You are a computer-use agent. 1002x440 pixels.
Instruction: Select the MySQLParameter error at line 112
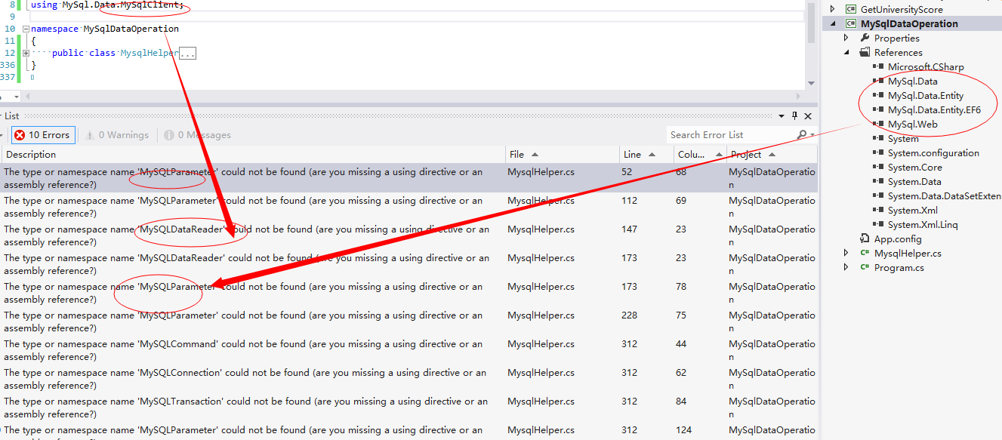pos(409,207)
